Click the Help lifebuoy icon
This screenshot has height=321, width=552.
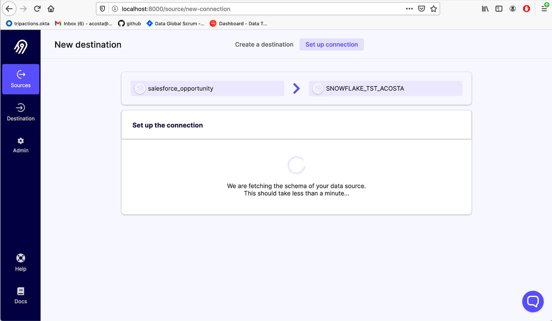point(20,261)
